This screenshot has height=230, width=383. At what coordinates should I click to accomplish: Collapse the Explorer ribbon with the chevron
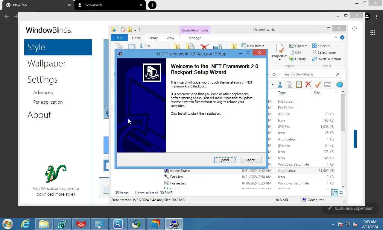pyautogui.click(x=336, y=38)
